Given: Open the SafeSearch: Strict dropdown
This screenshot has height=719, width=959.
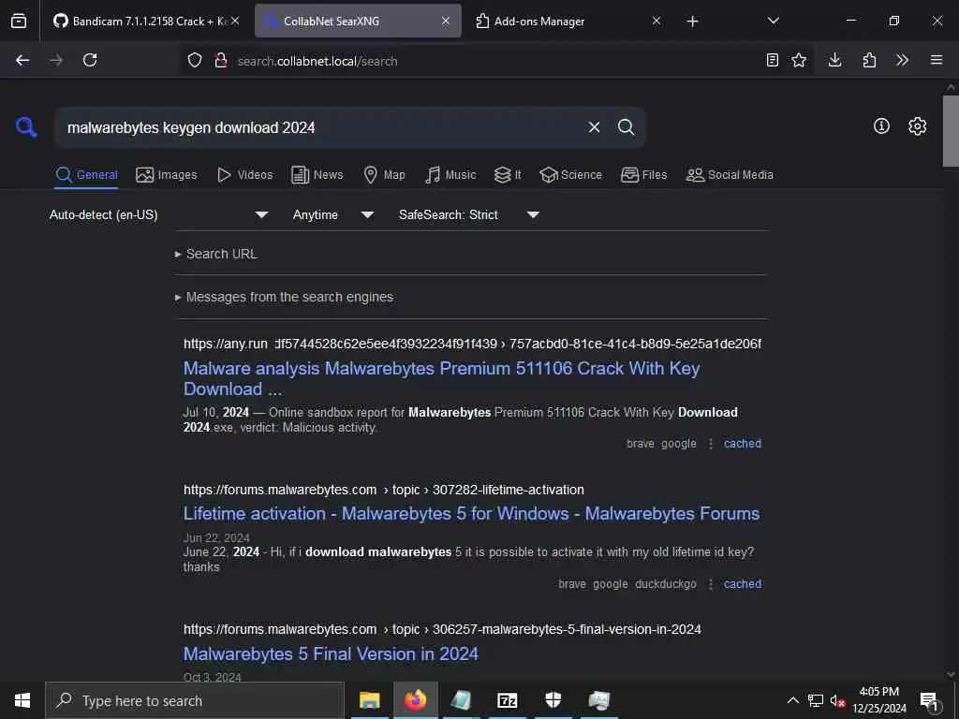Looking at the screenshot, I should [x=468, y=214].
